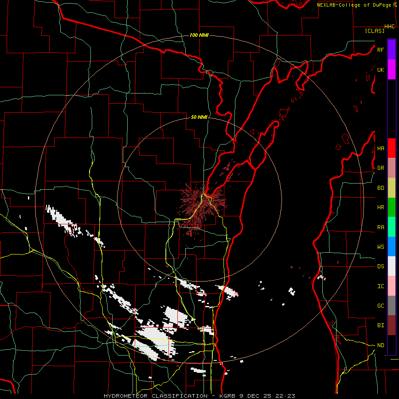Click the RA light green legend swatch
Image resolution: width=399 pixels, height=399 pixels.
391,227
